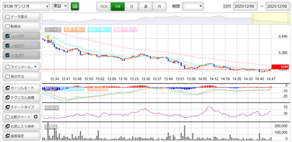Enable the データ表示 checkbox
The height and width of the screenshot is (142, 292).
(8, 17)
